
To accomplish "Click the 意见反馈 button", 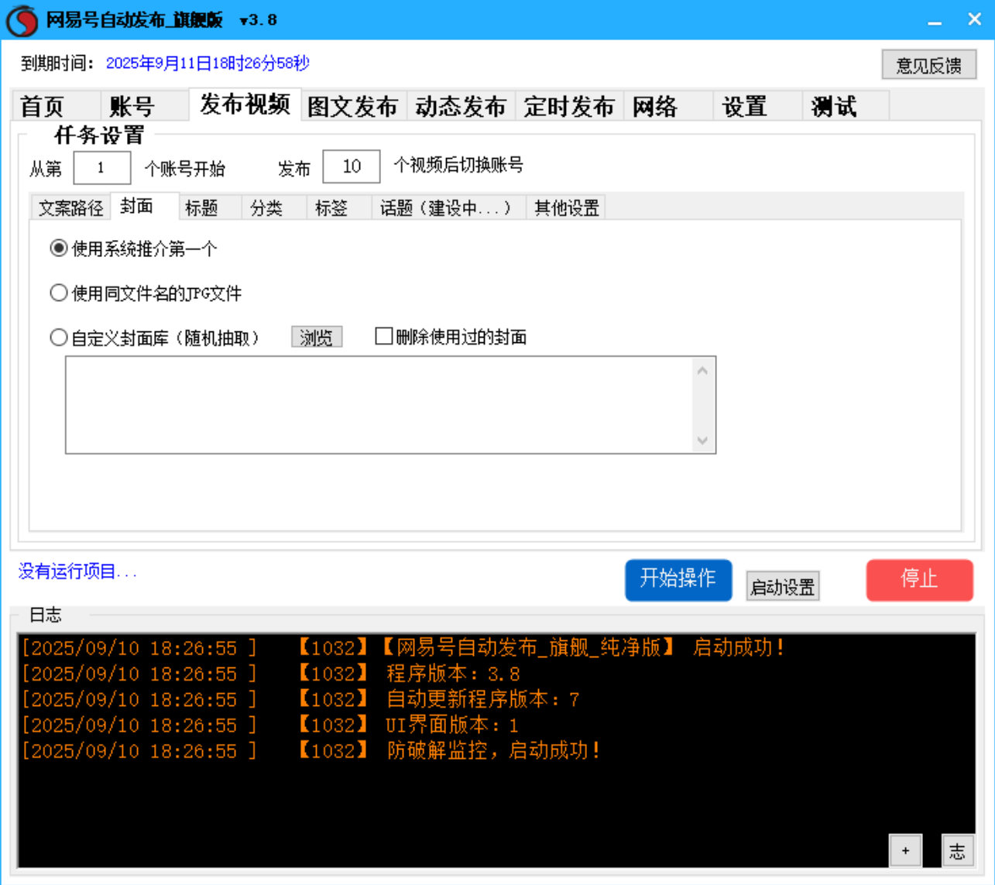I will [x=929, y=64].
